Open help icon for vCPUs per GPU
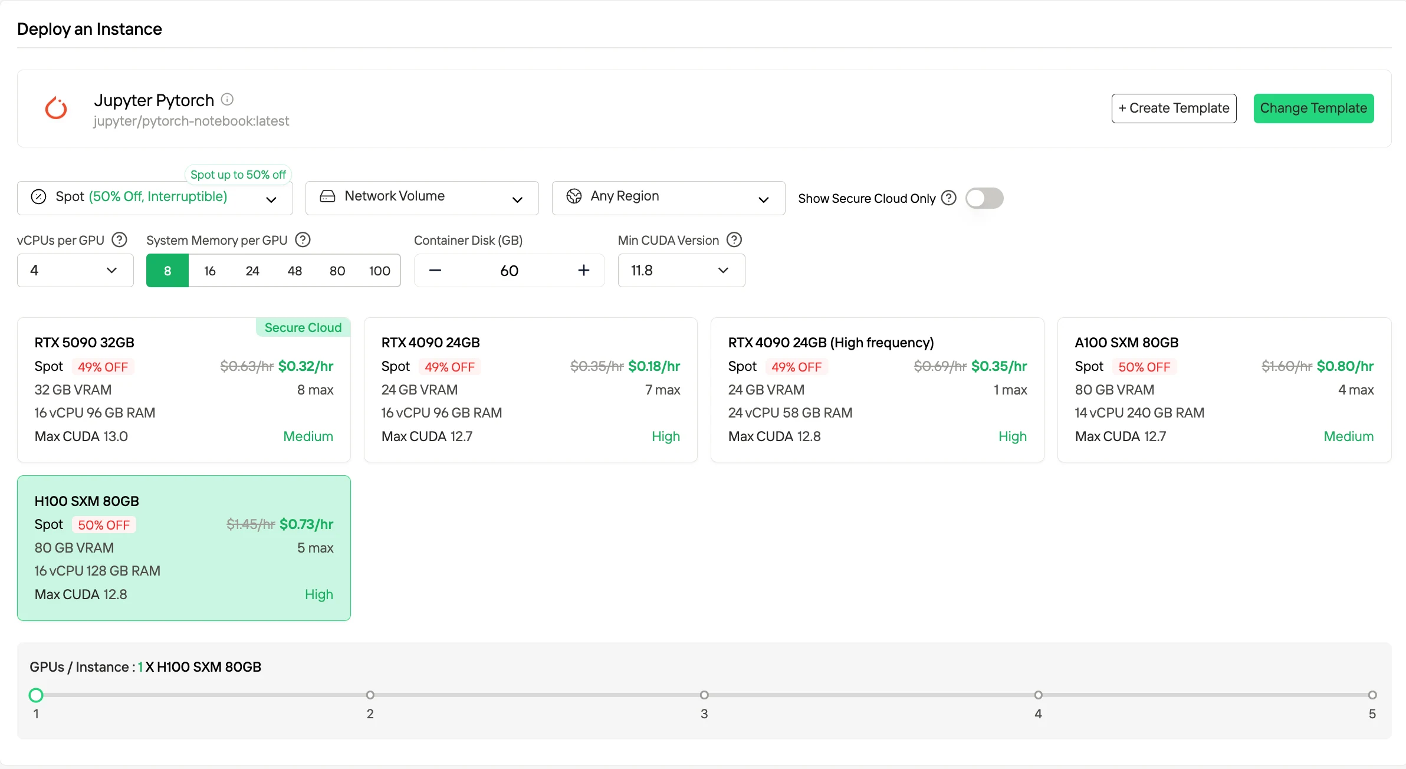This screenshot has width=1406, height=769. click(120, 240)
